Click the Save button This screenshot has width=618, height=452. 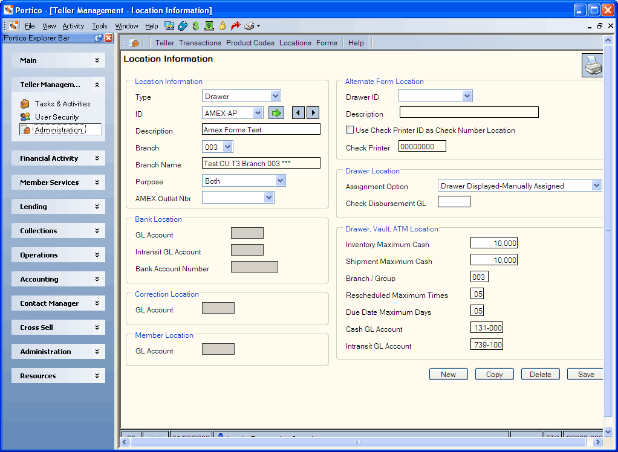click(x=585, y=375)
